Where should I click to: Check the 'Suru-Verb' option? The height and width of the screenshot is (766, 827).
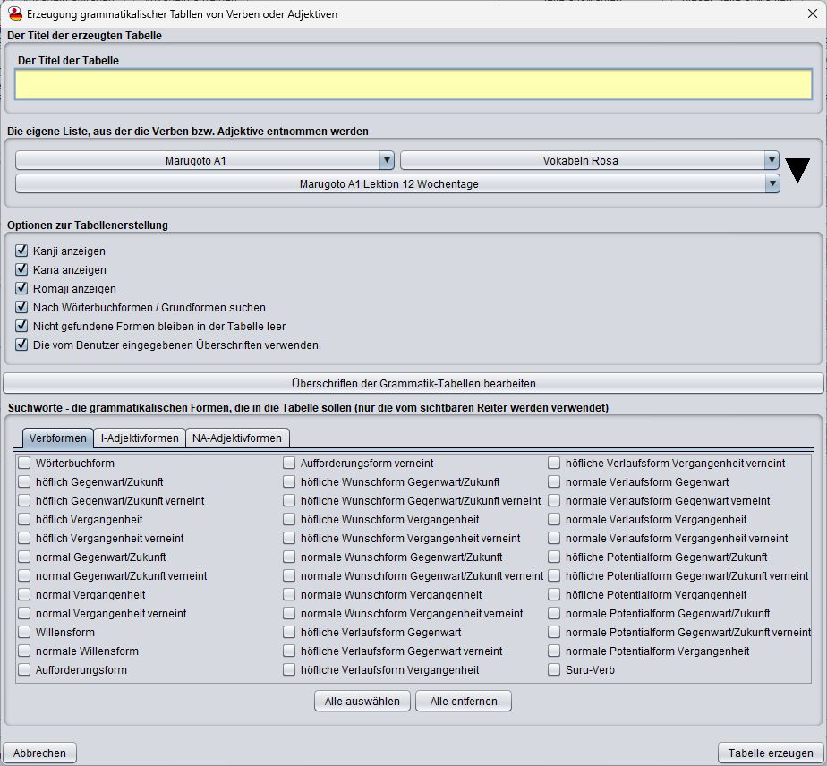(x=555, y=670)
